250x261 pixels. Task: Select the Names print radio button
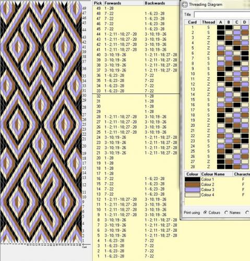226,212
